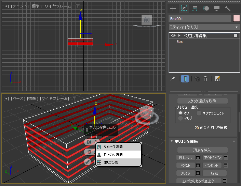Switch to the Modify panel tab

184,9
